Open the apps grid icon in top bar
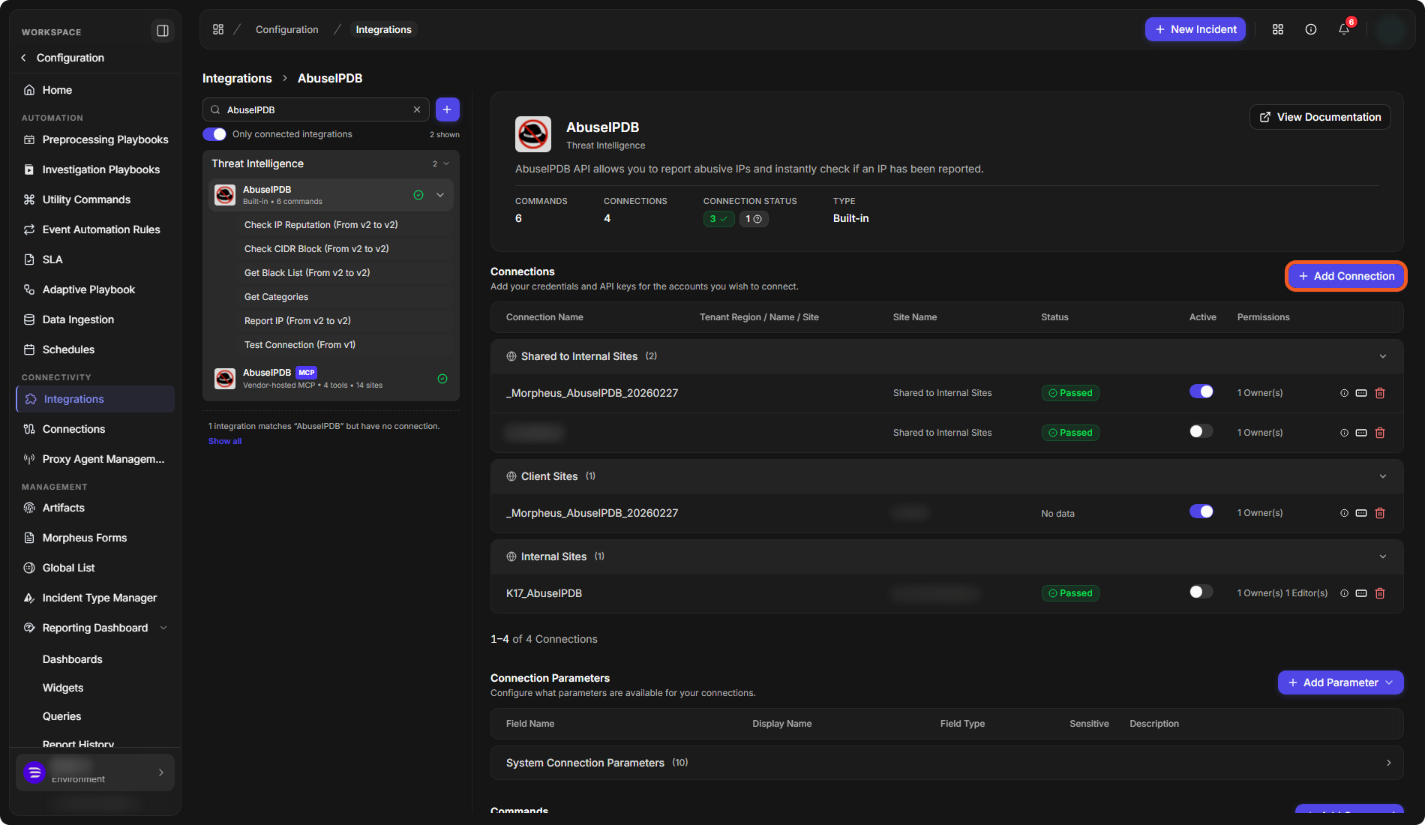 click(1278, 29)
